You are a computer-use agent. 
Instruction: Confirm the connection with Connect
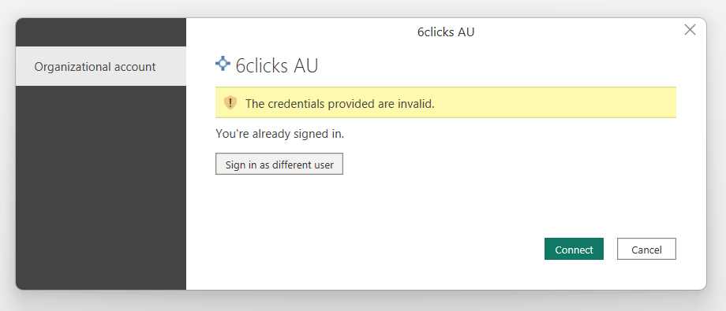tap(574, 249)
